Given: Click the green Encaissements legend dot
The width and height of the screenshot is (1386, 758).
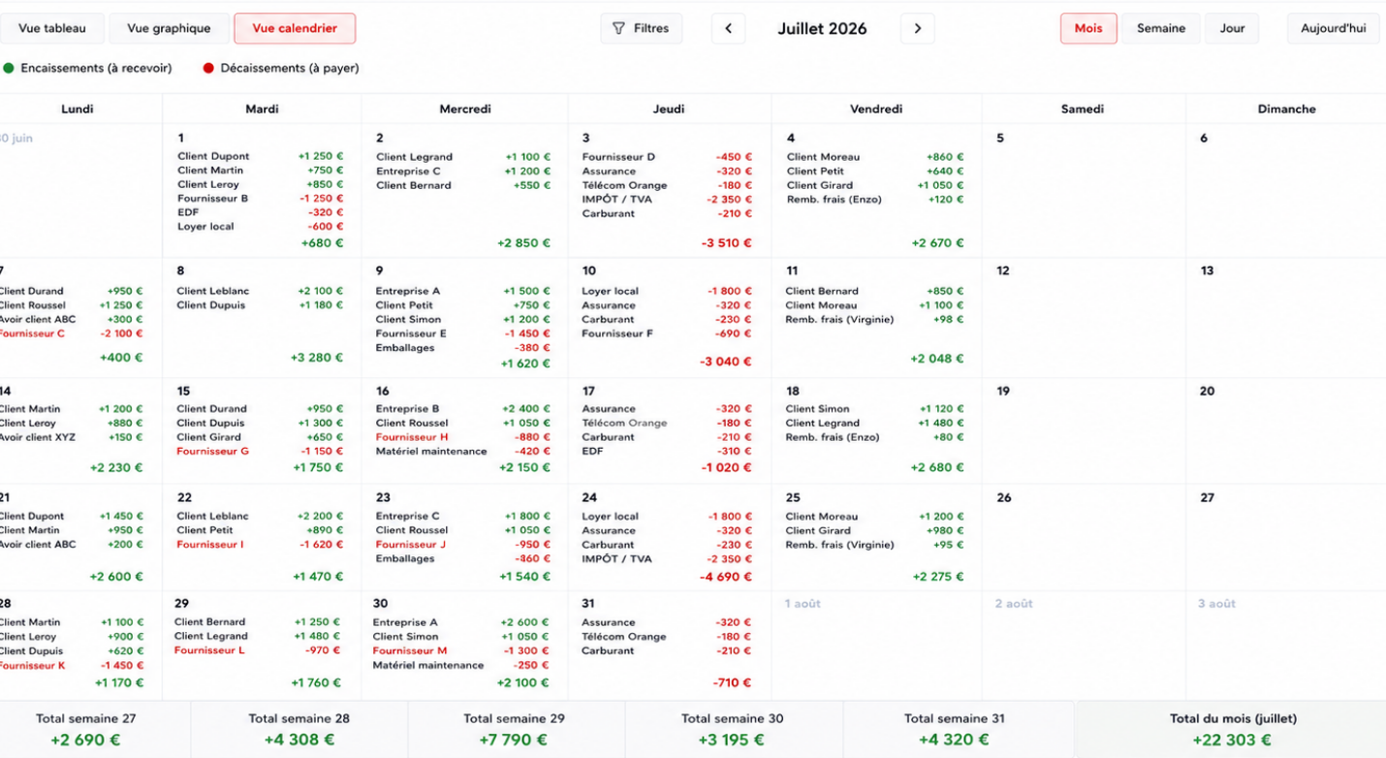Looking at the screenshot, I should (9, 69).
